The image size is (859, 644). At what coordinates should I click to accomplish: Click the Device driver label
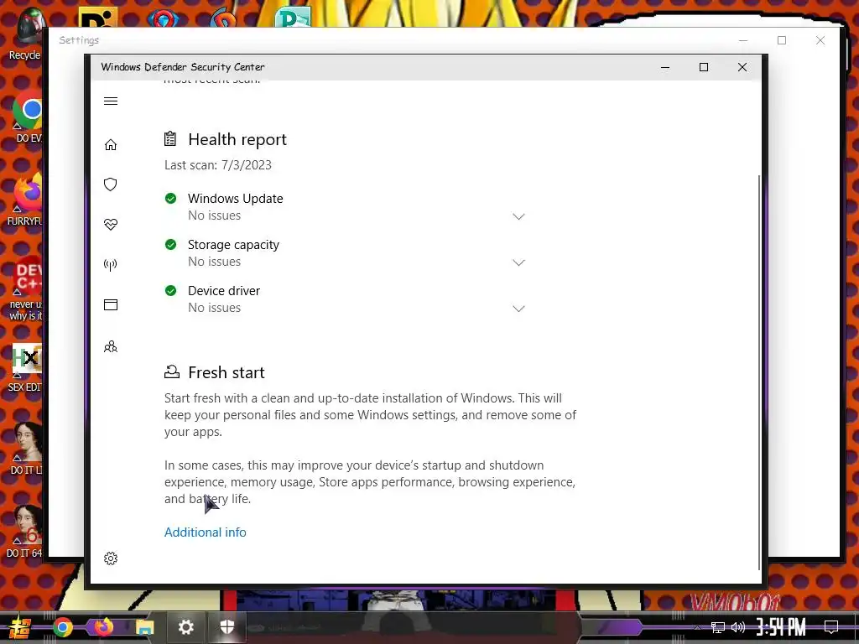(224, 291)
